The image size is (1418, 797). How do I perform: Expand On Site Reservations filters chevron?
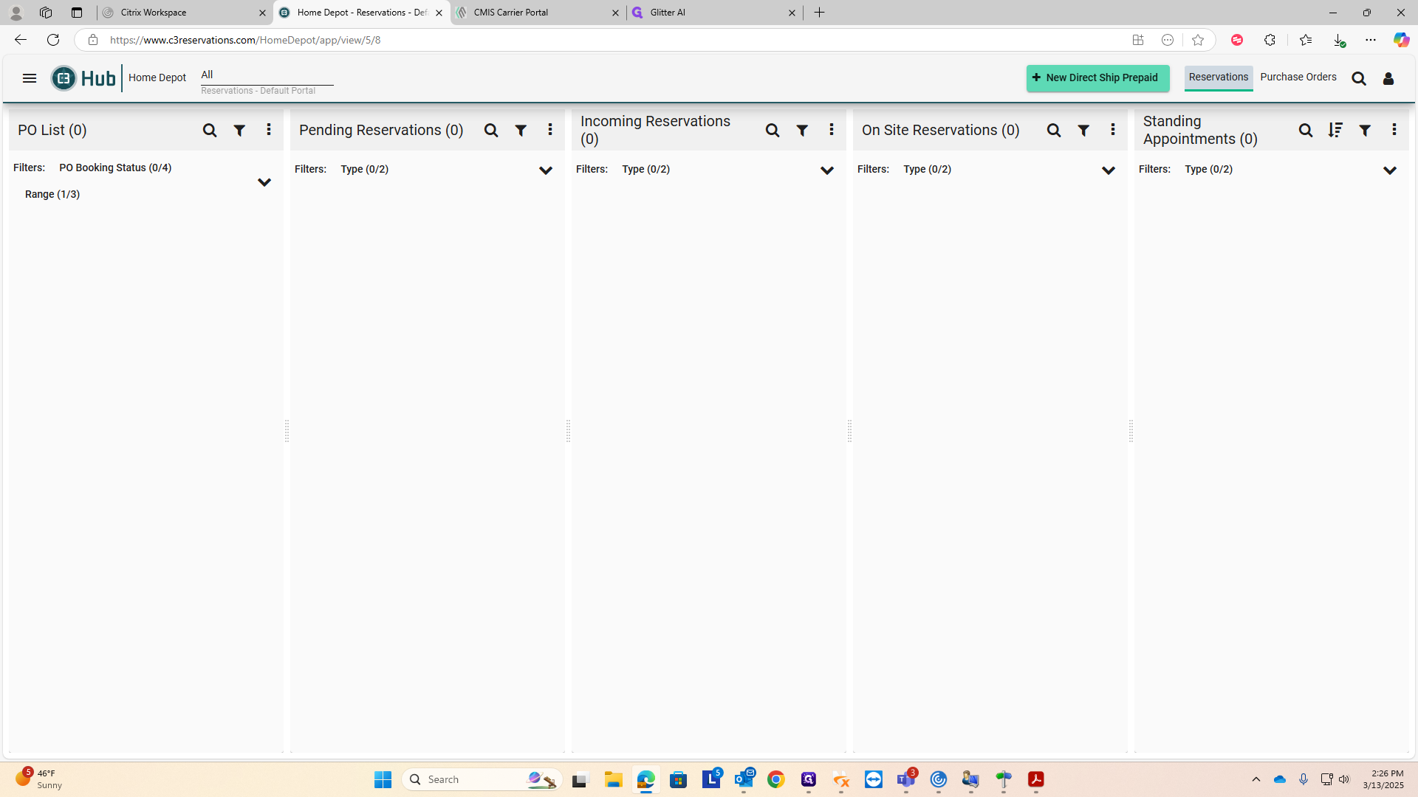pyautogui.click(x=1109, y=170)
